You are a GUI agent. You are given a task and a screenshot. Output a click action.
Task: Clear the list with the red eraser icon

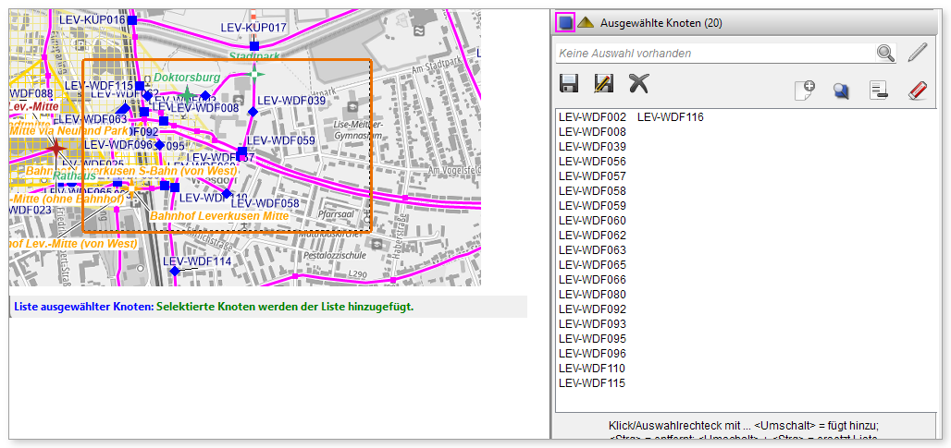[917, 91]
